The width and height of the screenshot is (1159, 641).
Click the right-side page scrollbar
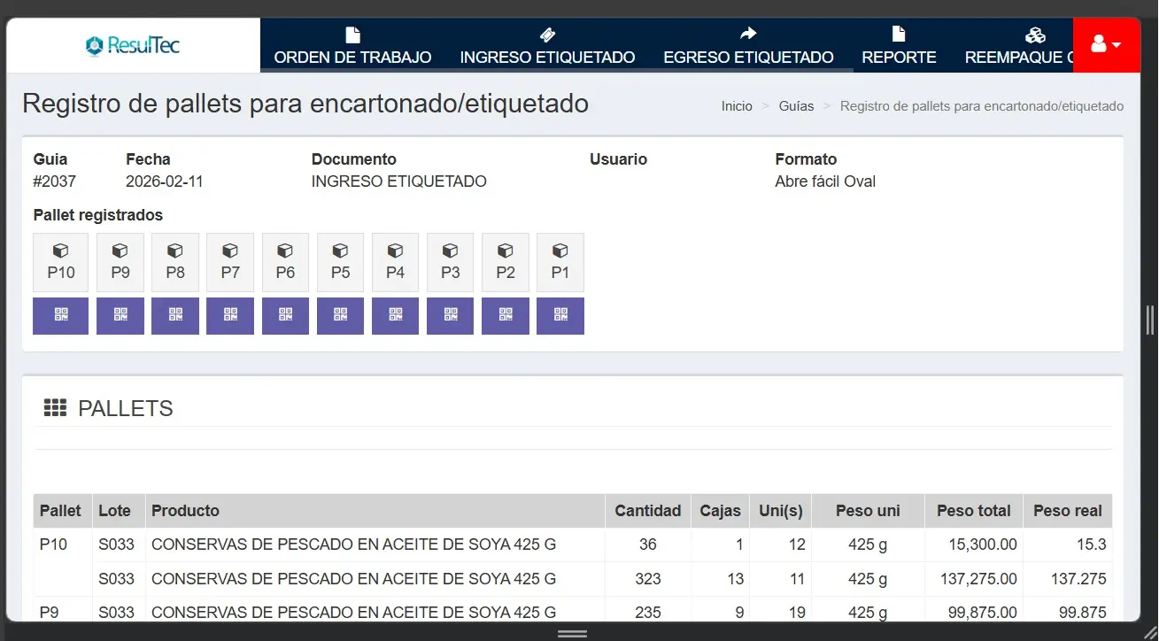(x=1150, y=319)
